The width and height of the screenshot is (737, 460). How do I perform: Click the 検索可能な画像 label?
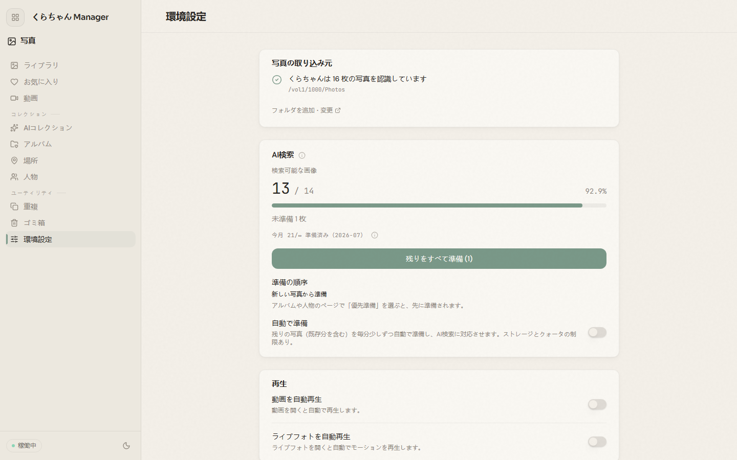point(294,171)
